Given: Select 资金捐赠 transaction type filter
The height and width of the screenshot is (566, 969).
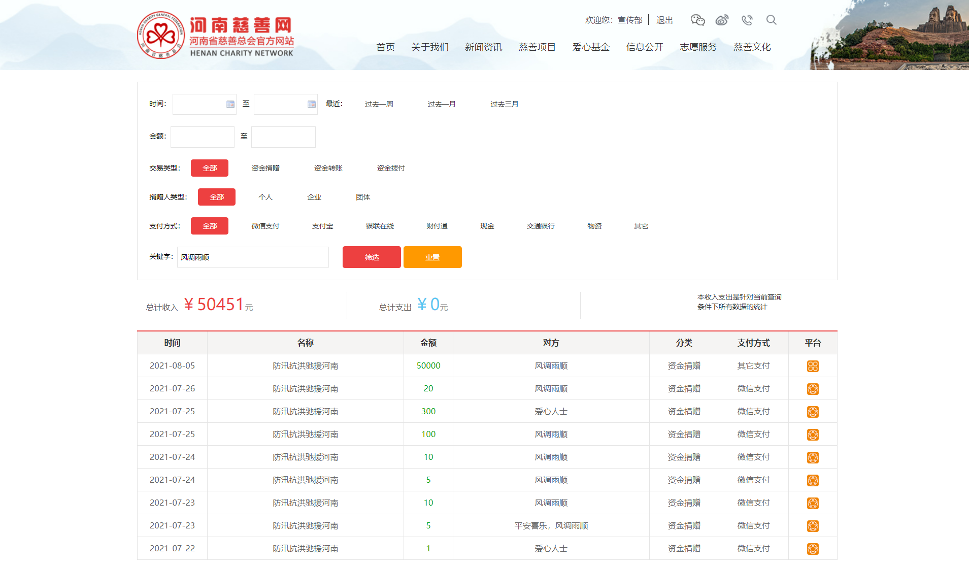Looking at the screenshot, I should pos(265,168).
